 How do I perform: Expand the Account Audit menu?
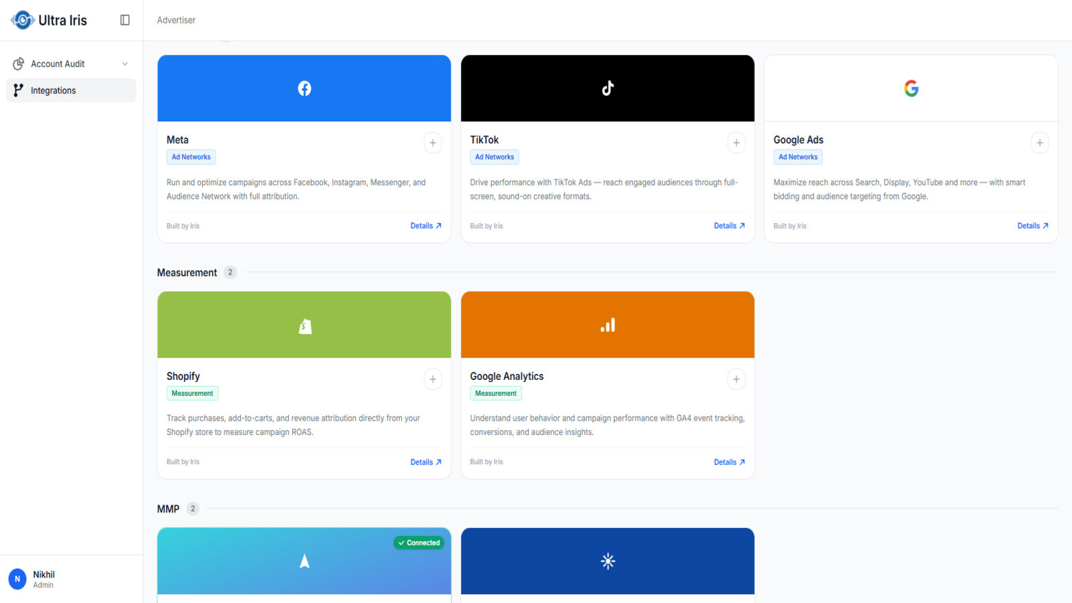point(71,64)
